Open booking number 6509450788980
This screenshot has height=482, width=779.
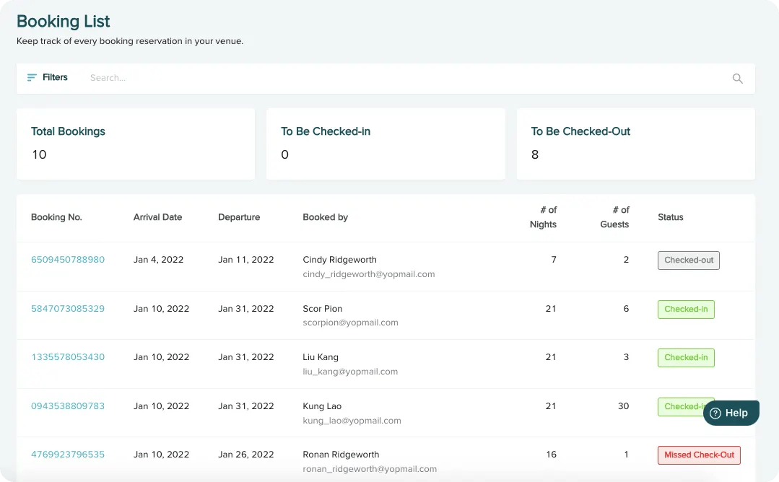(68, 260)
